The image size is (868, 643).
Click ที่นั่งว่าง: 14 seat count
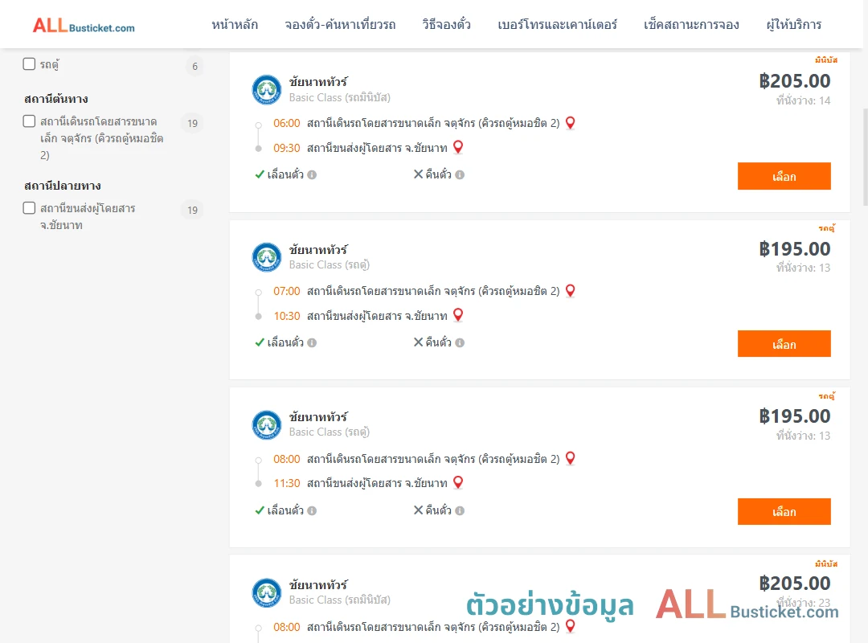(x=803, y=100)
